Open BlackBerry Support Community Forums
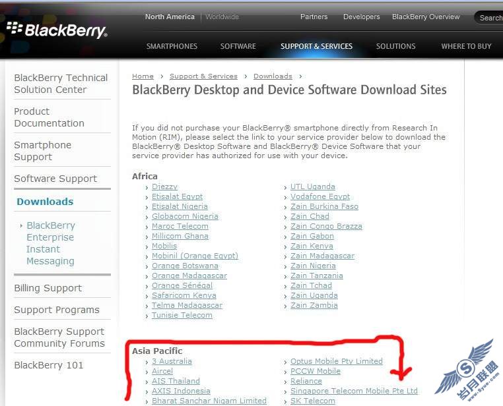Image resolution: width=503 pixels, height=406 pixels. 59,337
